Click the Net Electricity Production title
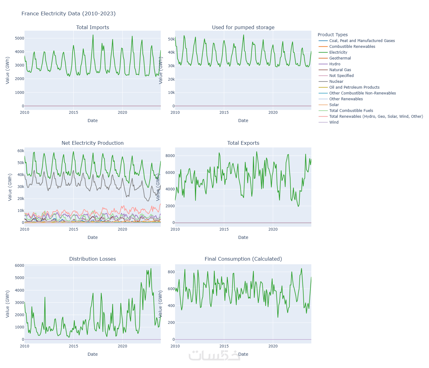This screenshot has width=429, height=368. [x=93, y=143]
